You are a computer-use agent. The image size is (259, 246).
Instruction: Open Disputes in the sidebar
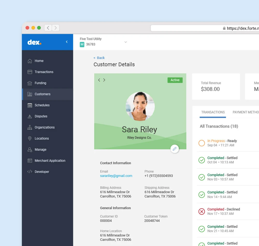[x=47, y=116]
